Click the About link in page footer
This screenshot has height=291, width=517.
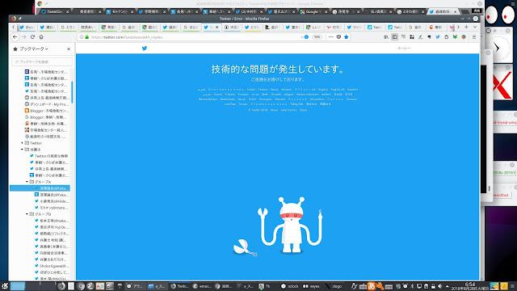[x=274, y=110]
